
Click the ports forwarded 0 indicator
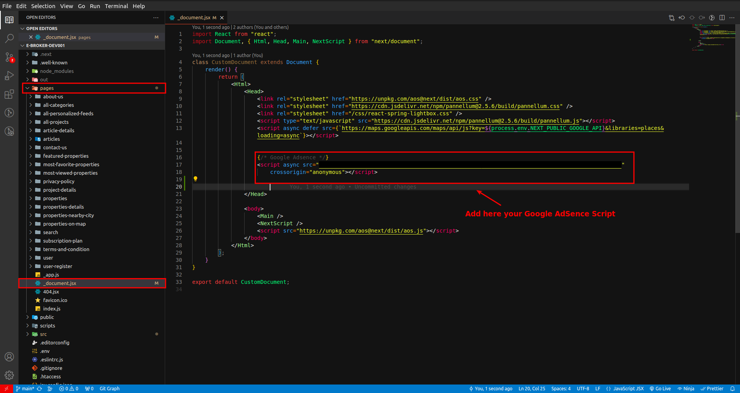[90, 389]
